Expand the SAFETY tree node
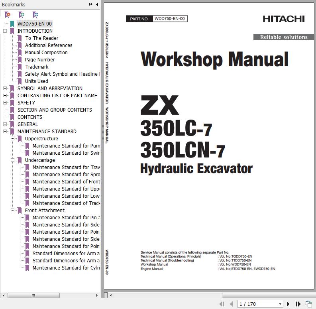Screen dimensions: 316x309 coord(5,102)
